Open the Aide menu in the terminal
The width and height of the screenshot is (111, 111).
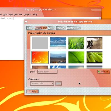tap(35, 14)
